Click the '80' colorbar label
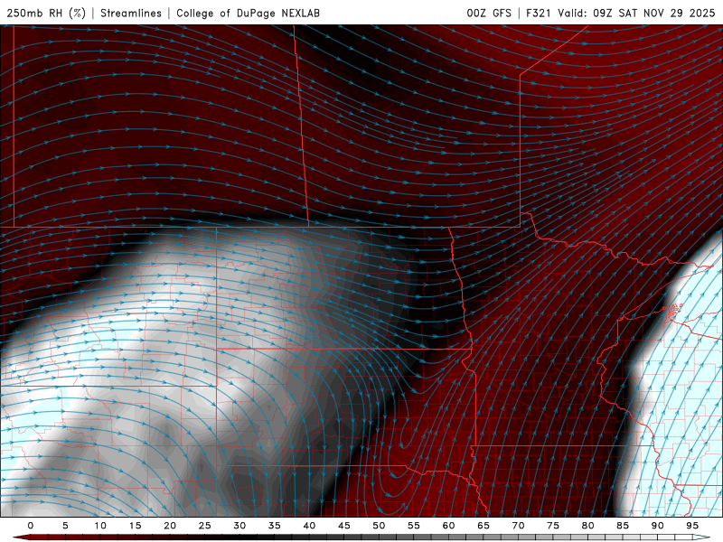Image resolution: width=723 pixels, height=542 pixels. pos(588,526)
